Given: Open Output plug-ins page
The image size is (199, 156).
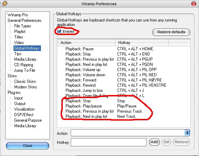Looking at the screenshot, I should click(20, 104).
